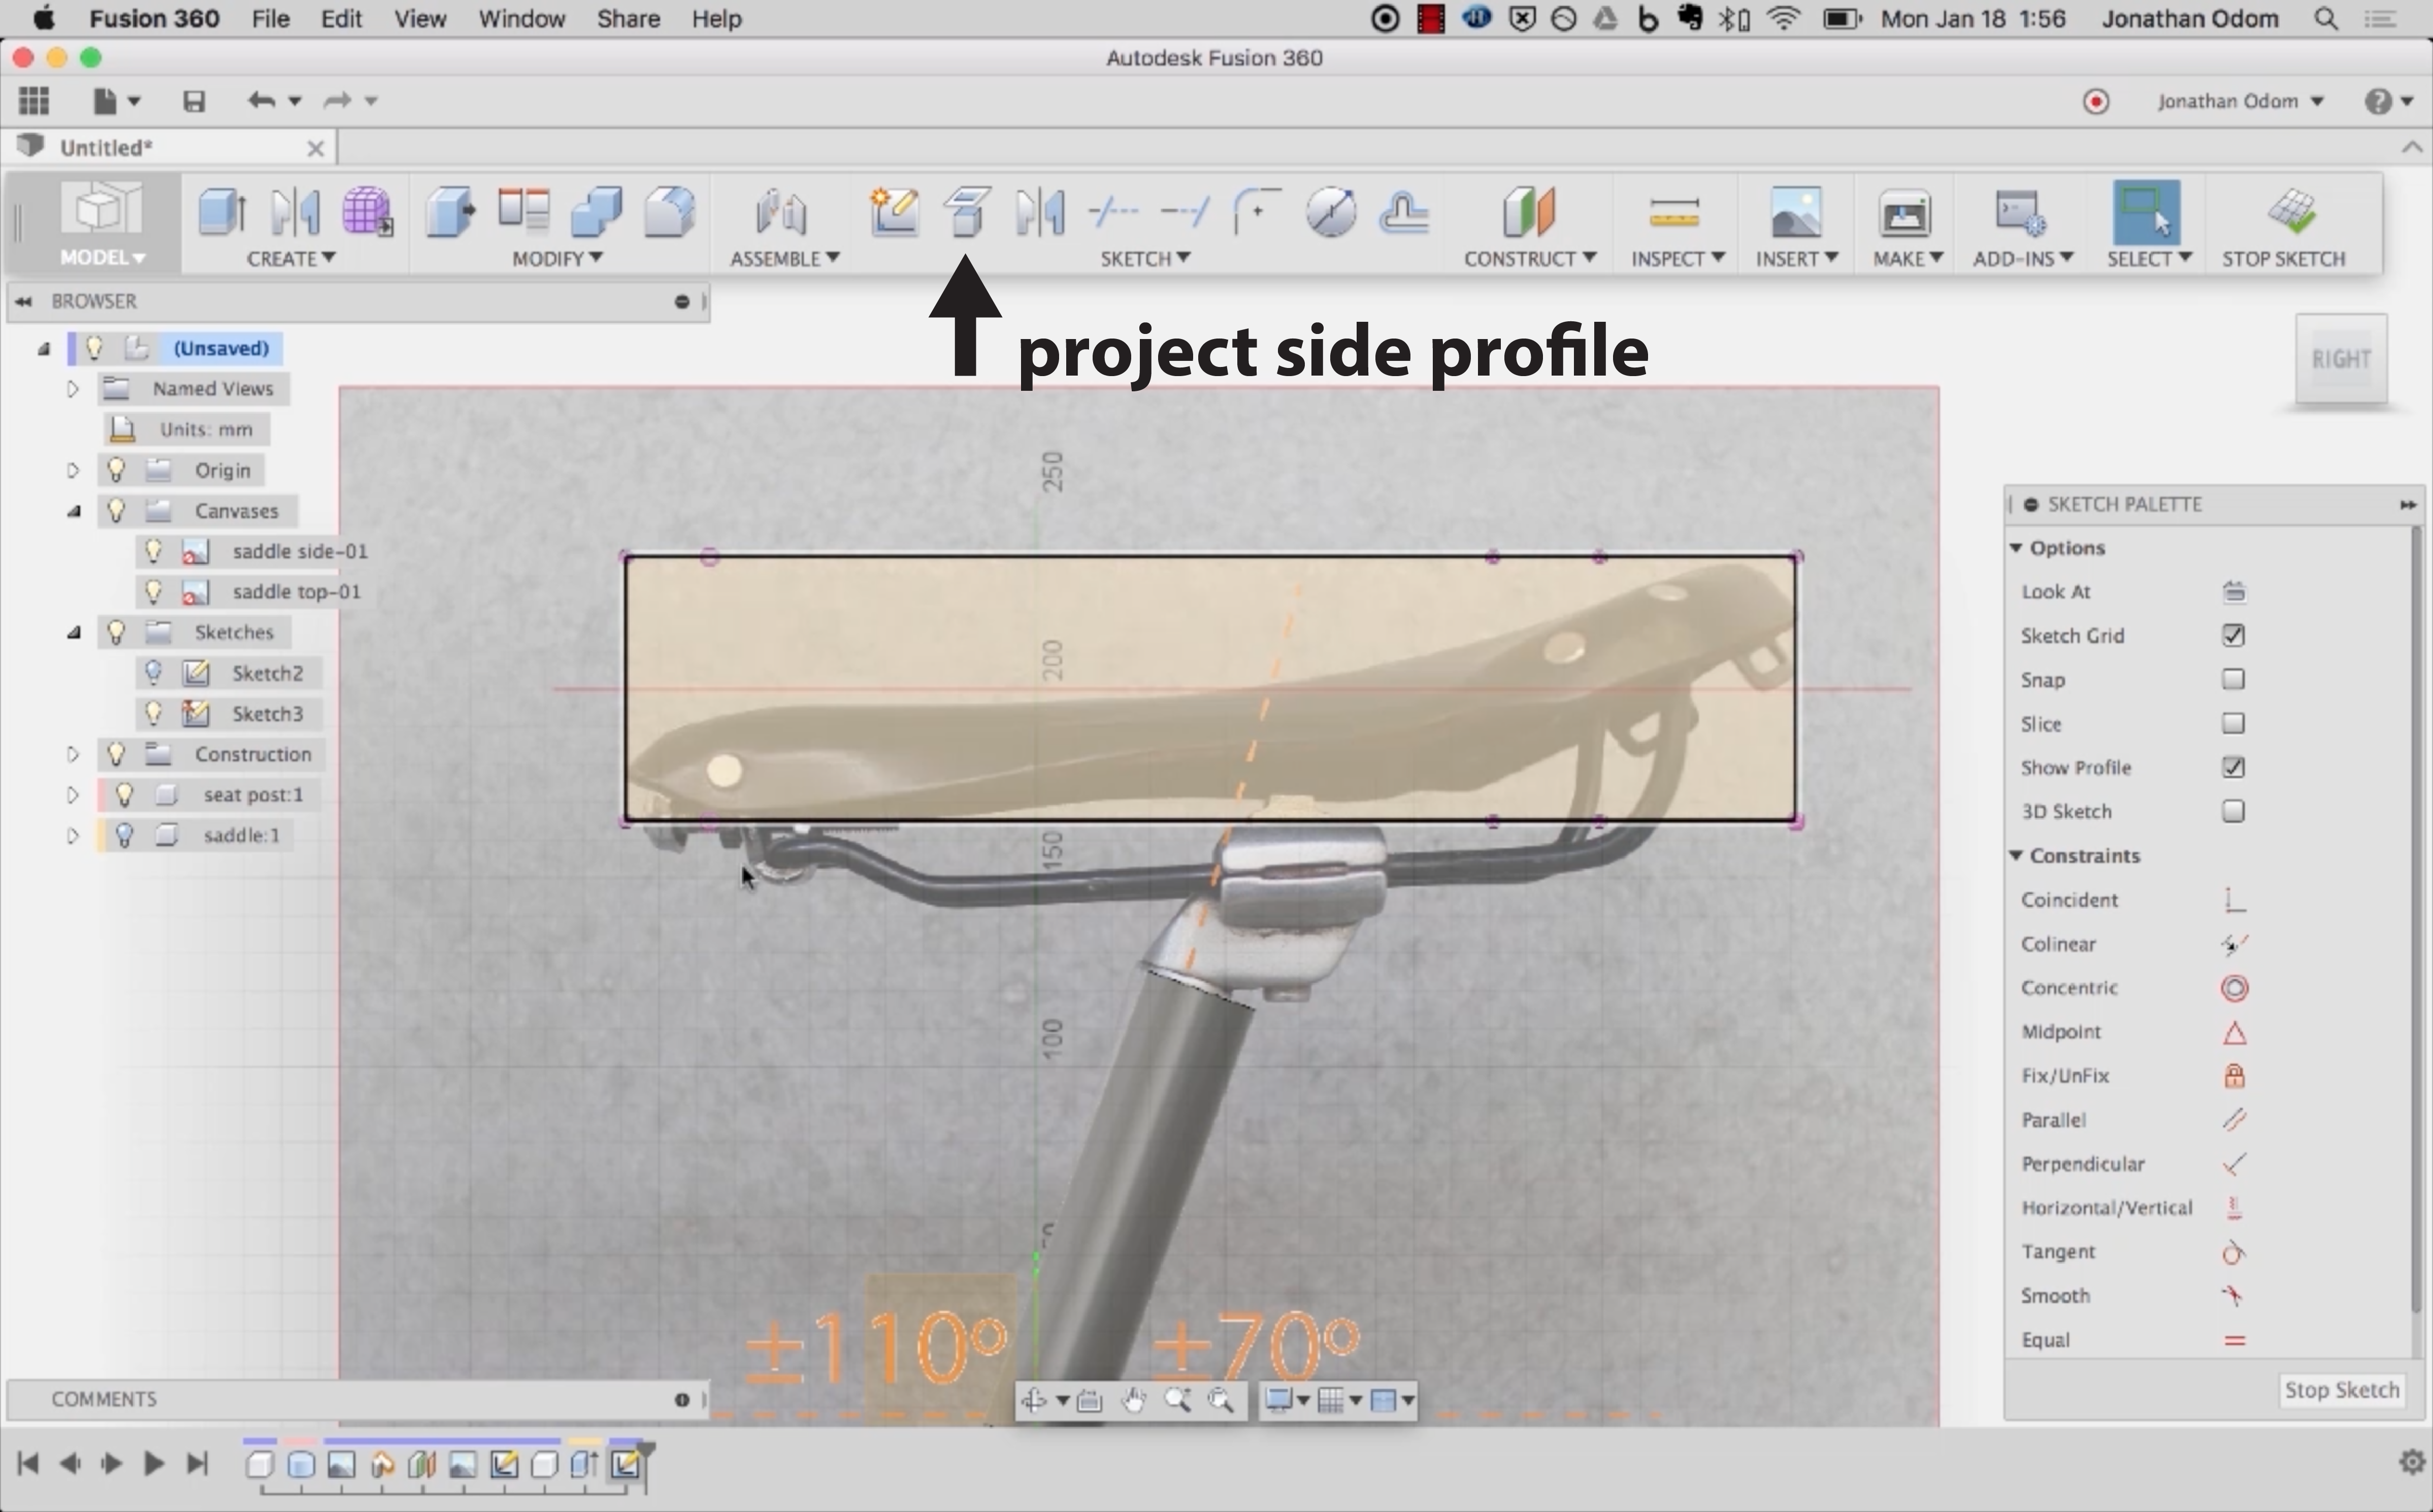Open the Edit menu in menu bar

pos(340,19)
